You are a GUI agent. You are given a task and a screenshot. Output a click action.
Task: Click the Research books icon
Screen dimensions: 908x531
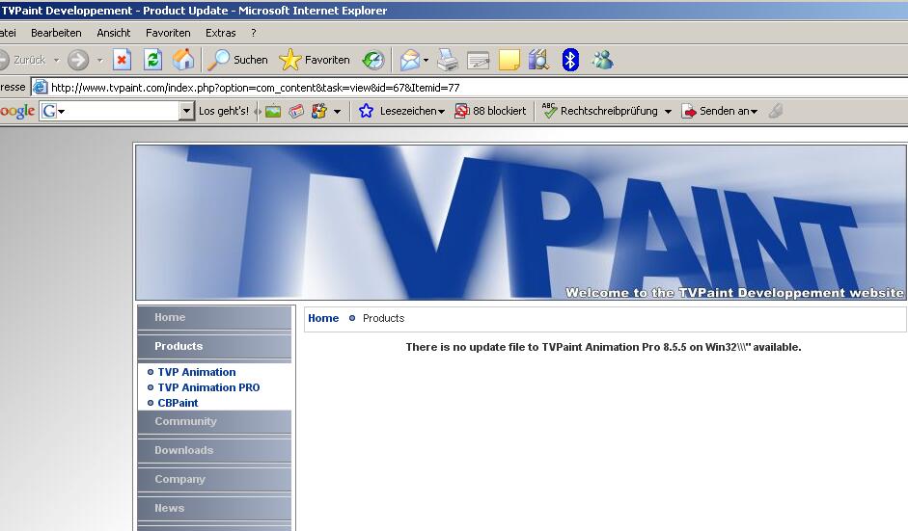[x=538, y=60]
